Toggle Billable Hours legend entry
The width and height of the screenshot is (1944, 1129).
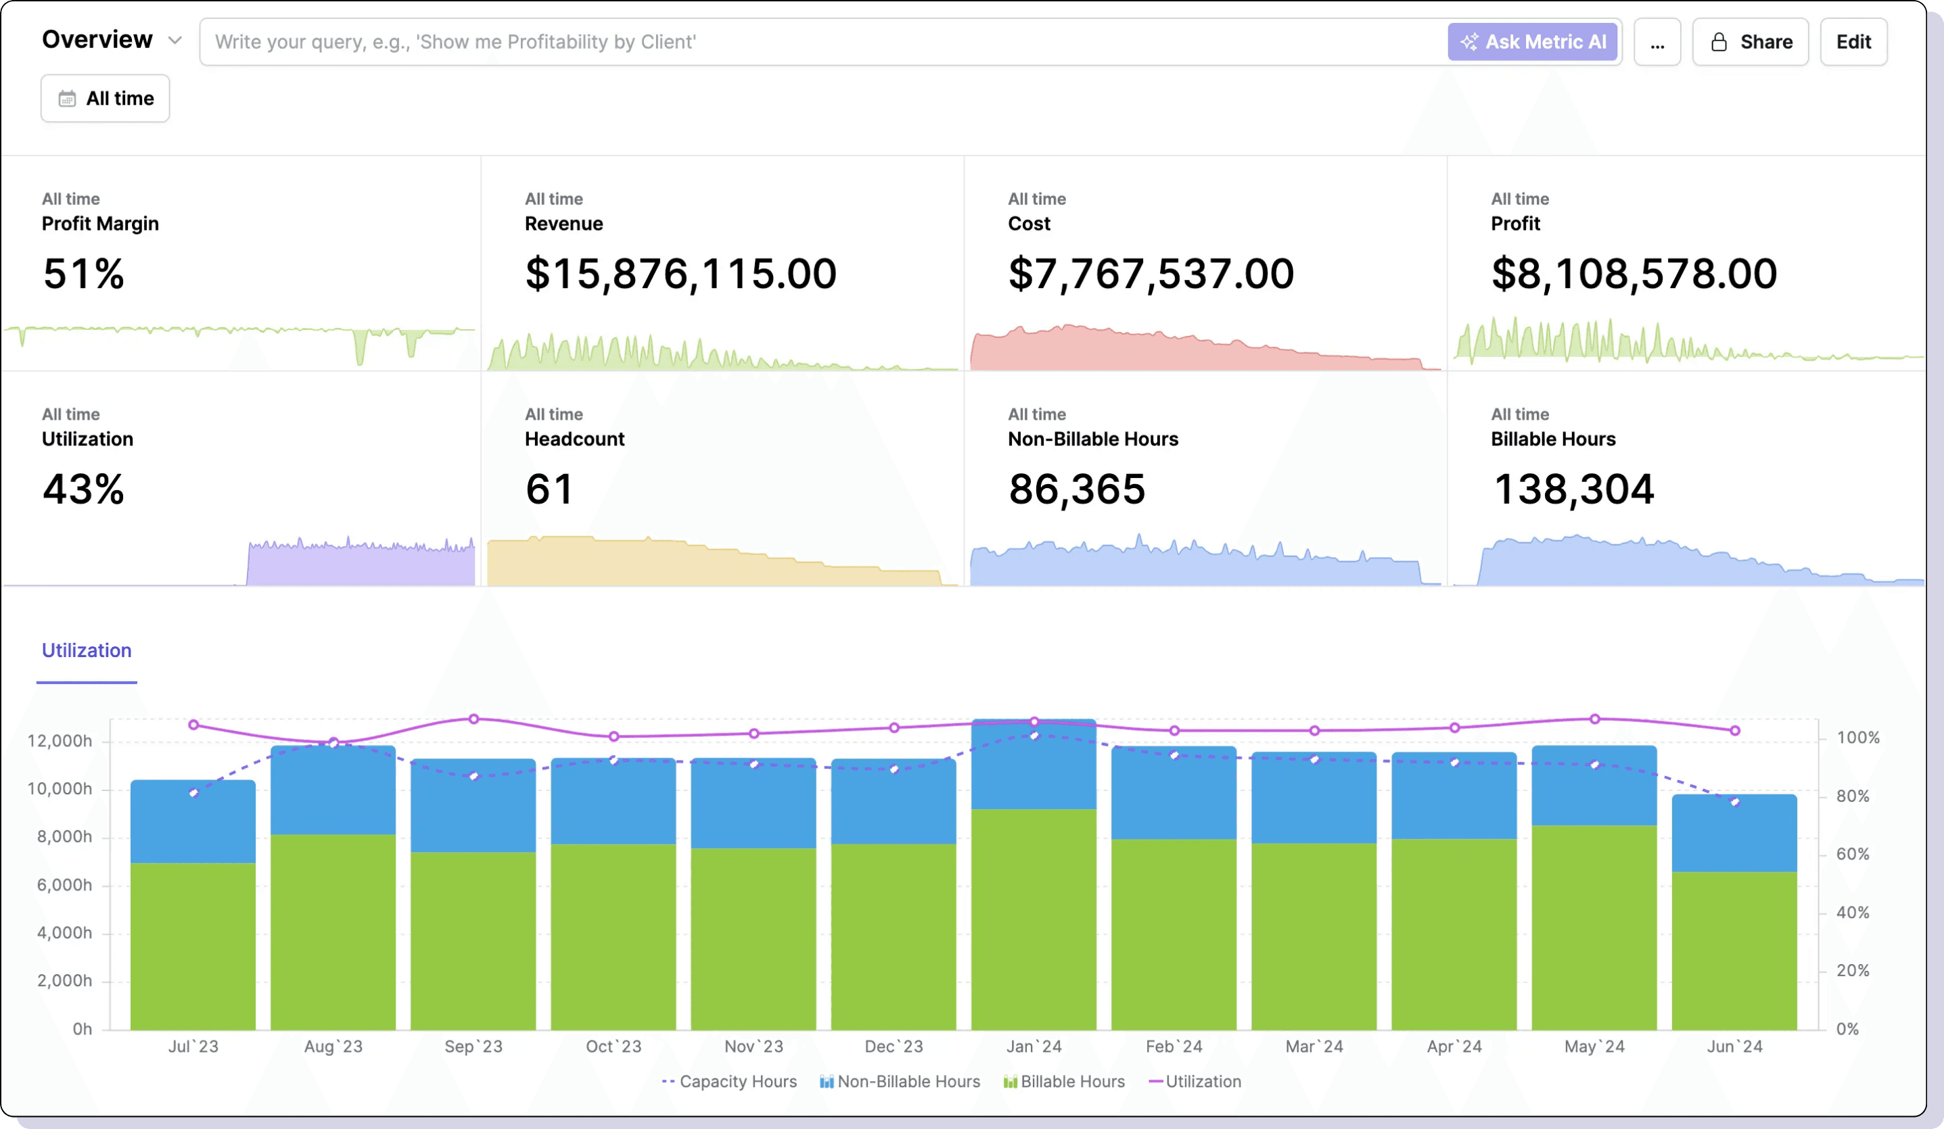tap(1064, 1081)
